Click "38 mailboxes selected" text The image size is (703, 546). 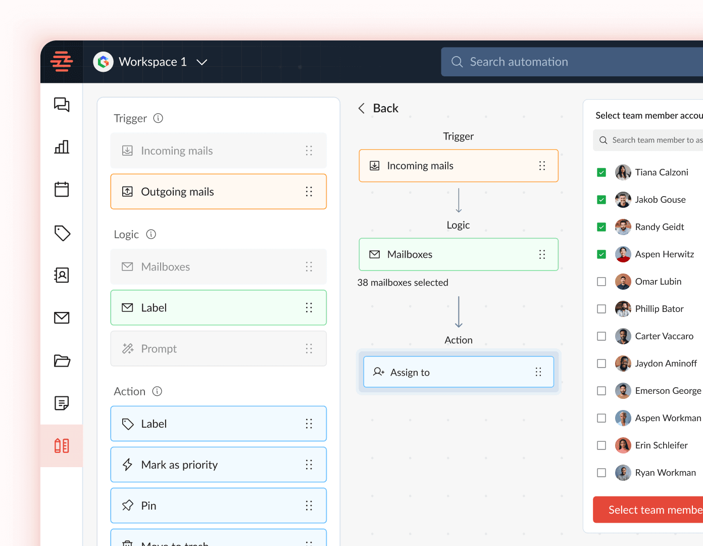(x=403, y=283)
